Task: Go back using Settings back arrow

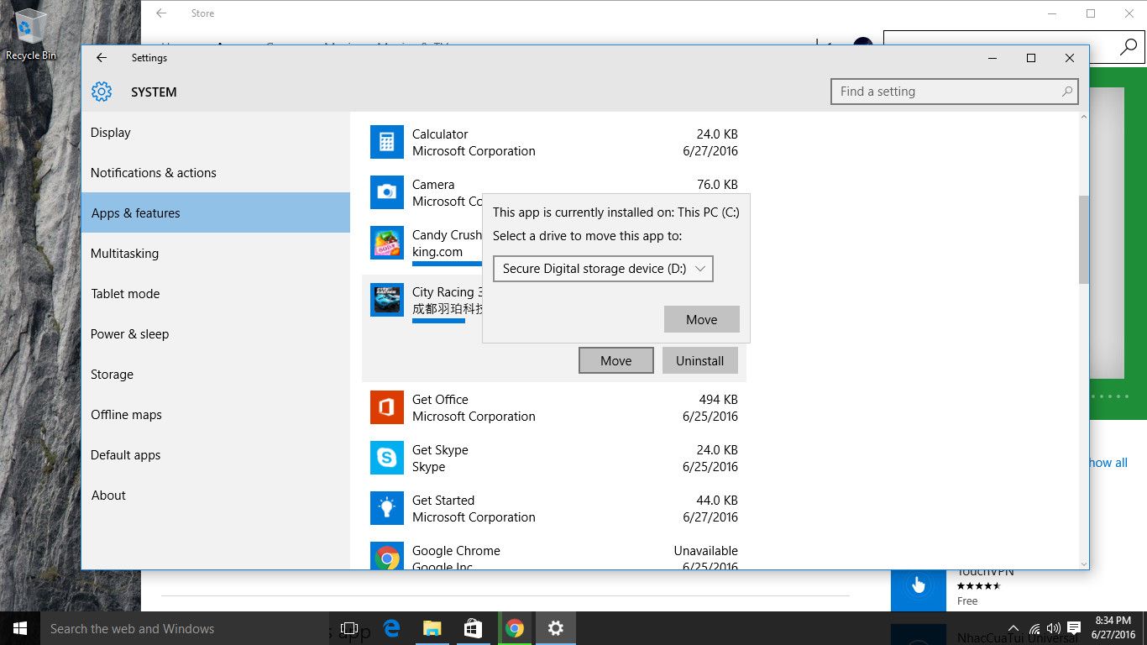Action: tap(102, 58)
